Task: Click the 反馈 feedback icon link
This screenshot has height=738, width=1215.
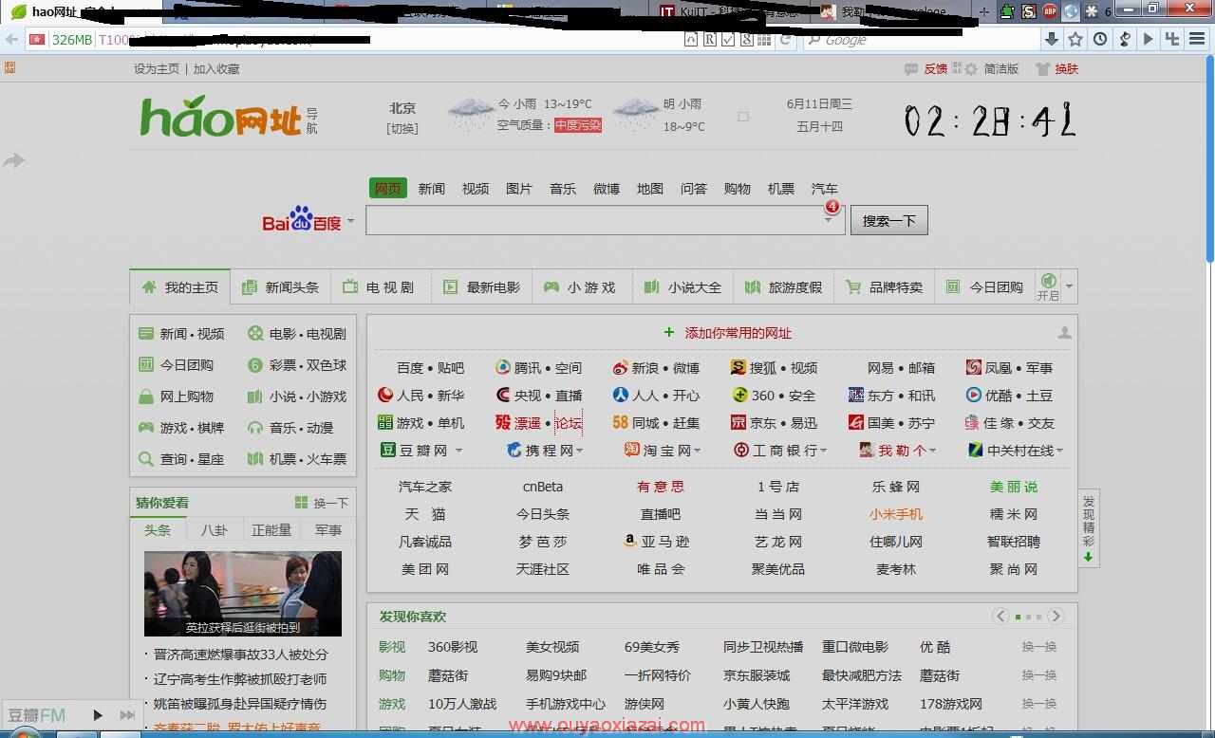Action: click(x=926, y=68)
